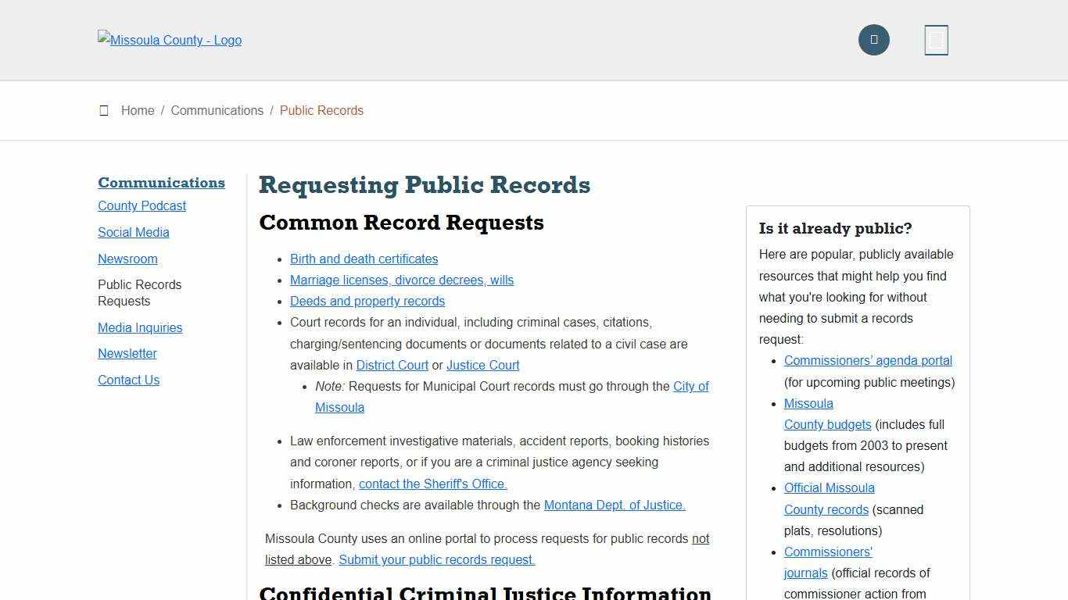
Task: Open the Newsroom sidebar link
Action: 127,259
